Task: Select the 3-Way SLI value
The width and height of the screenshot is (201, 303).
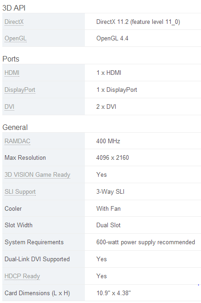Action: point(110,192)
